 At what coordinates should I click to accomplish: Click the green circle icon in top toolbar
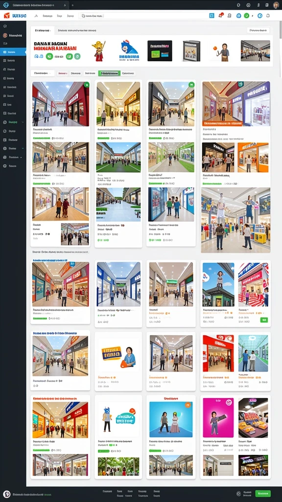coord(247,15)
